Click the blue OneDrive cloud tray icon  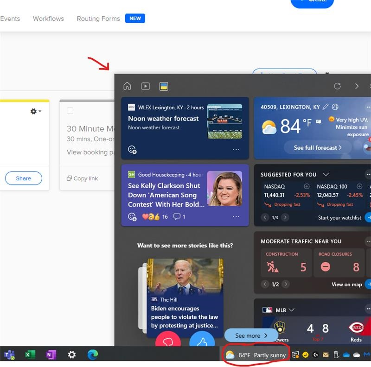tap(346, 354)
